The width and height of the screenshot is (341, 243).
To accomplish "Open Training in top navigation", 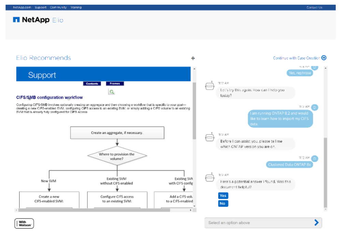I will pos(76,7).
